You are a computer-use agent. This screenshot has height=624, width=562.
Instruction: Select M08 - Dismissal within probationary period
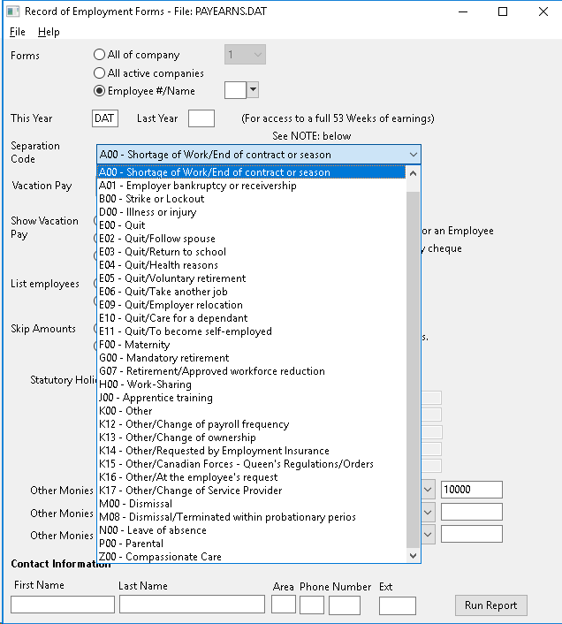[251, 517]
